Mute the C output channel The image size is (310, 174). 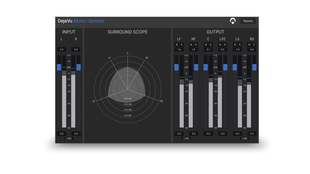pyautogui.click(x=205, y=45)
